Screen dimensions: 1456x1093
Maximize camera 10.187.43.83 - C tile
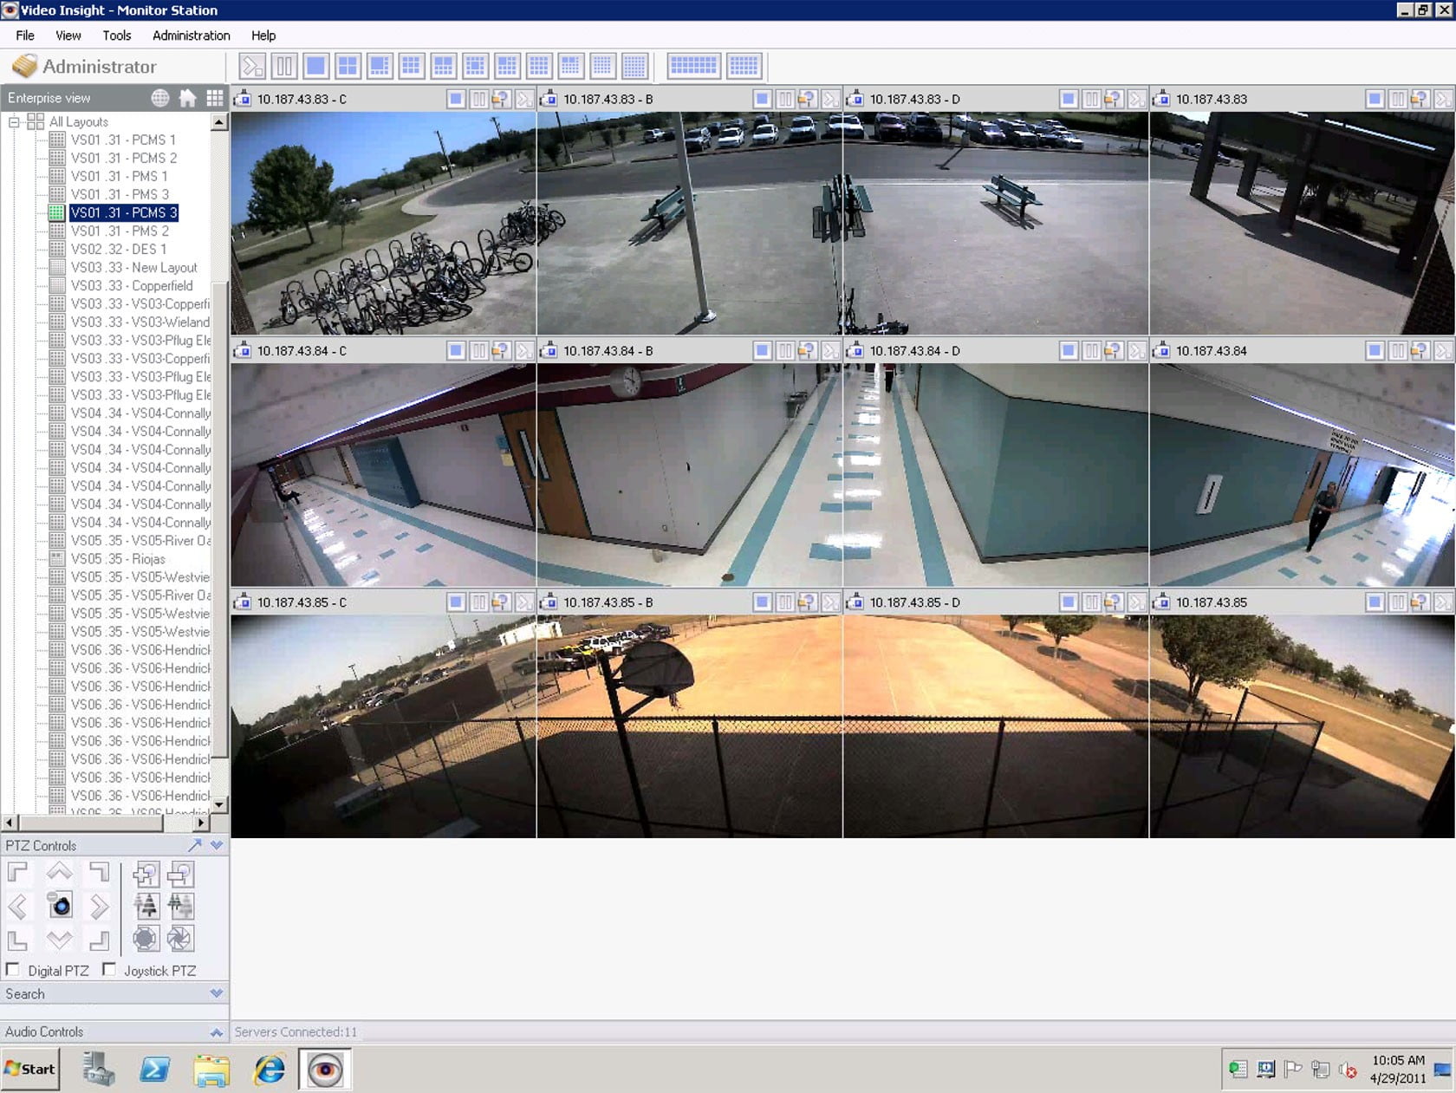[456, 100]
